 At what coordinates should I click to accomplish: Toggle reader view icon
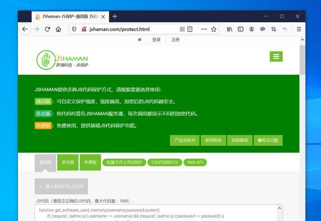(190, 29)
